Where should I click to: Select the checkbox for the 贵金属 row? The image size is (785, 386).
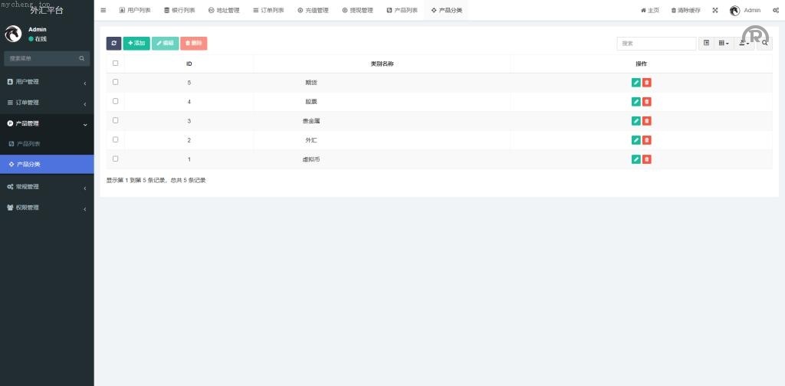point(116,120)
